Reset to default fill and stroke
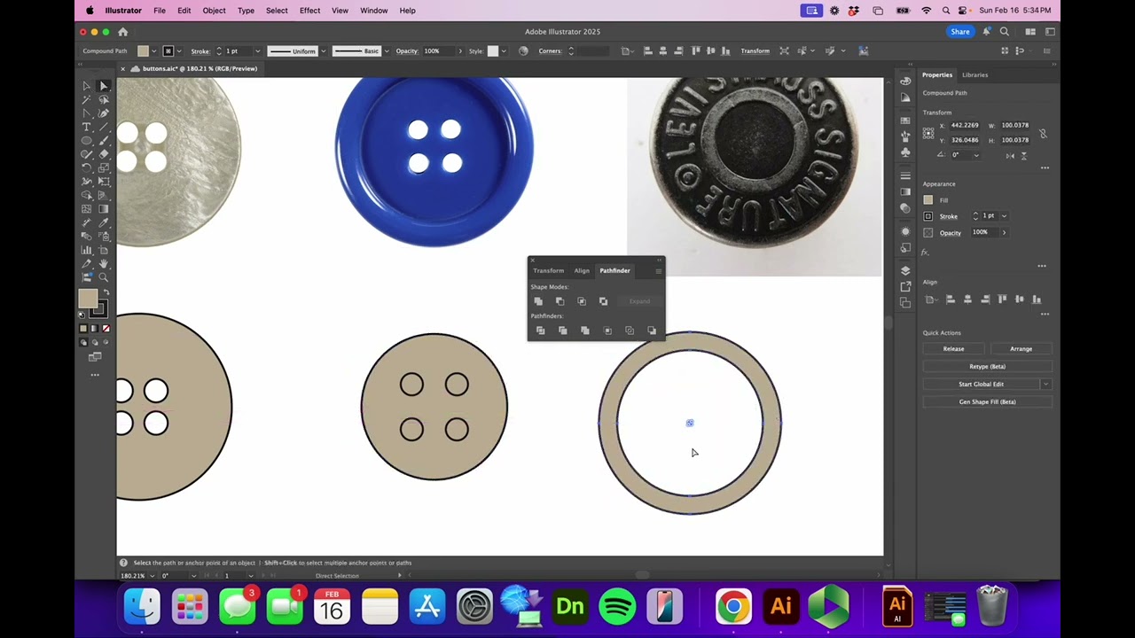The height and width of the screenshot is (638, 1135). click(x=82, y=315)
